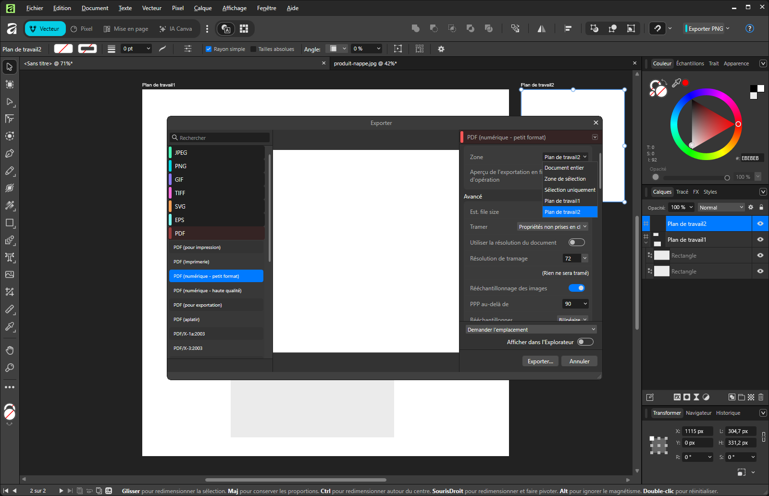Enable Afficher dans l'Explorateur switch
The image size is (769, 496).
[585, 342]
